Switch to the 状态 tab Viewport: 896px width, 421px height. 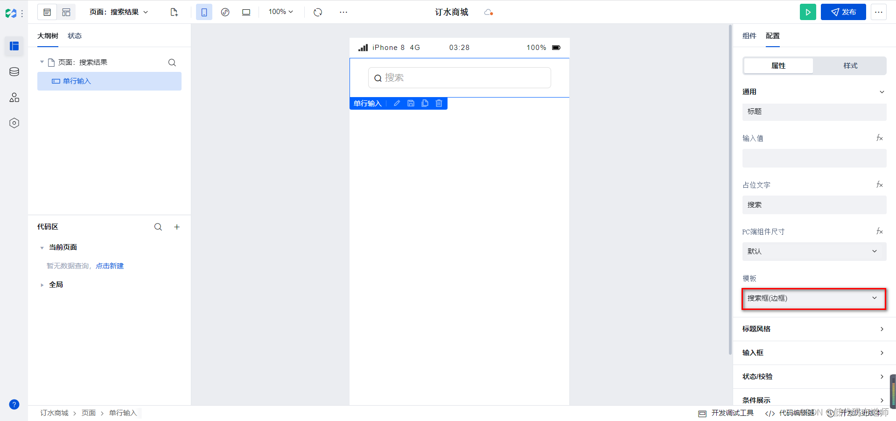(75, 36)
